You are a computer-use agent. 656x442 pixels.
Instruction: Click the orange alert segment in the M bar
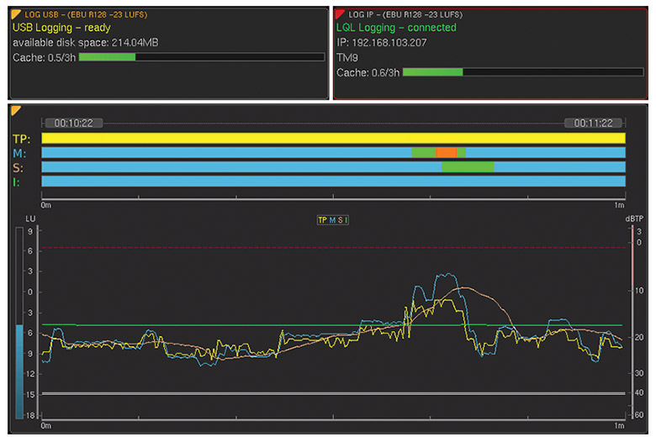[447, 152]
